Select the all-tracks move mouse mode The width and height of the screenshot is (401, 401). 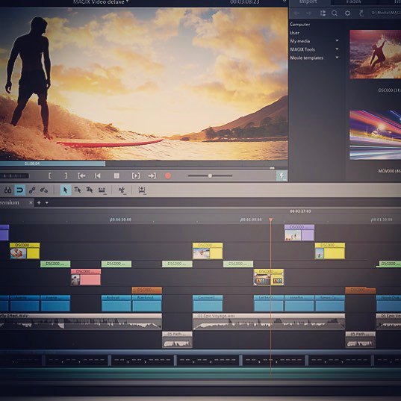coord(90,190)
